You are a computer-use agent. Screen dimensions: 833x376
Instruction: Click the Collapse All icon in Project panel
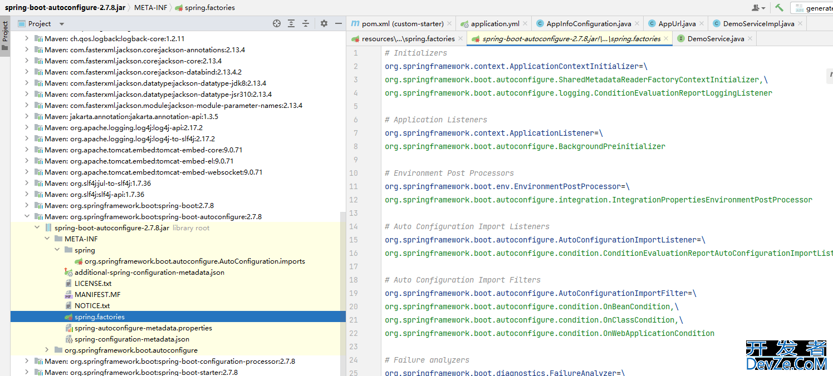point(306,23)
